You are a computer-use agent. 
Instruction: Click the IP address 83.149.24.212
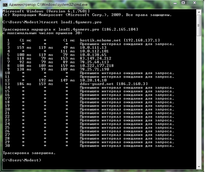96,58
